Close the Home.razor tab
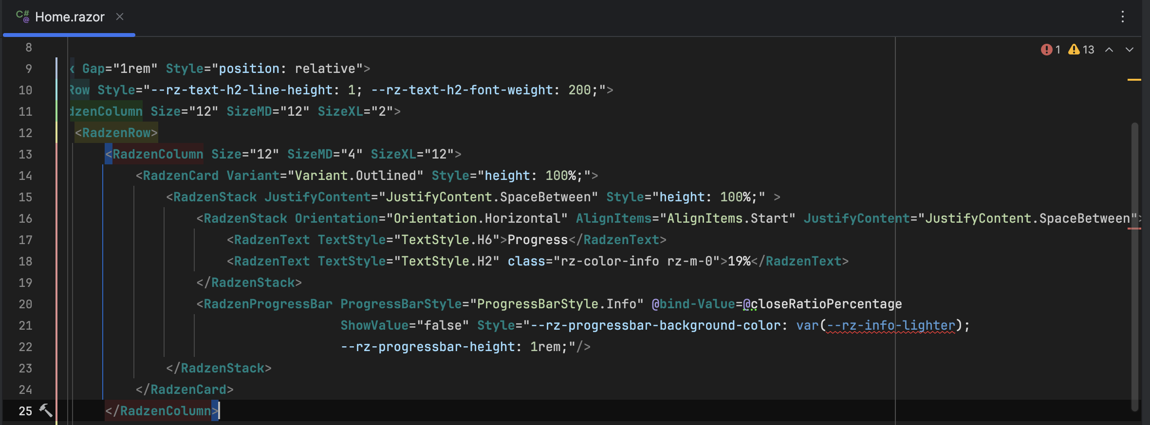1150x425 pixels. click(x=120, y=17)
